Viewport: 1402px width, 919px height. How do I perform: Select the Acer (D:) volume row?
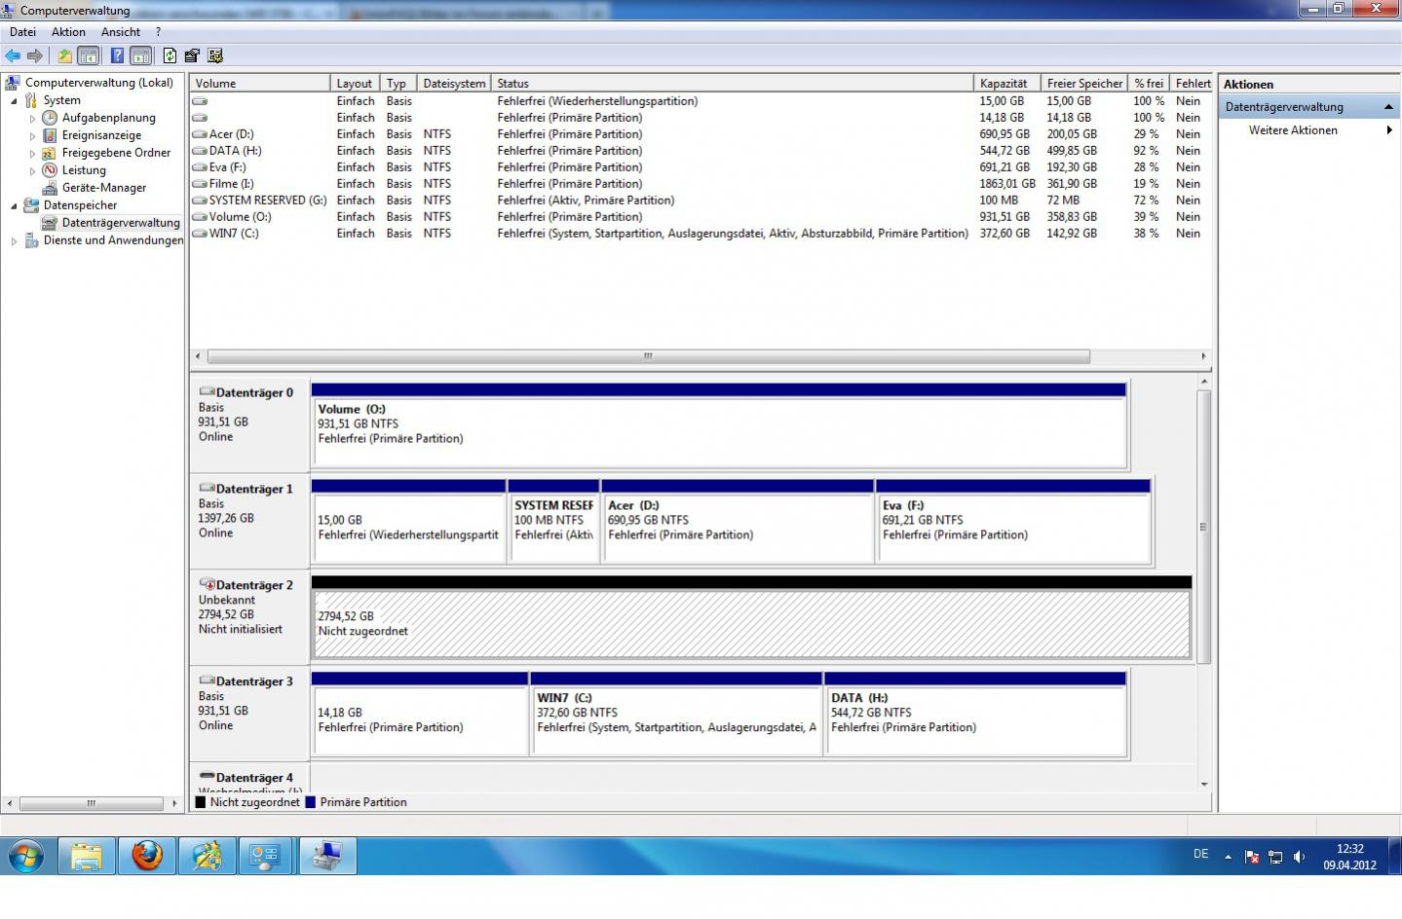pos(701,134)
